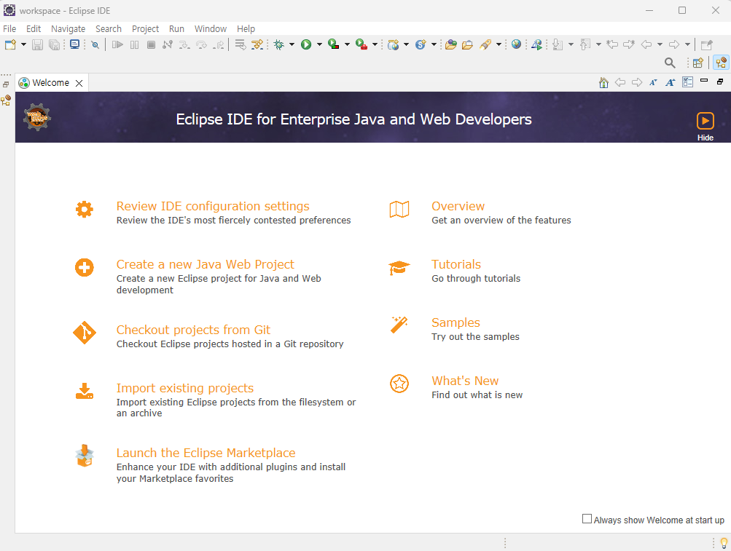Viewport: 731px width, 551px height.
Task: Open Checkout projects from Git link
Action: pyautogui.click(x=193, y=330)
